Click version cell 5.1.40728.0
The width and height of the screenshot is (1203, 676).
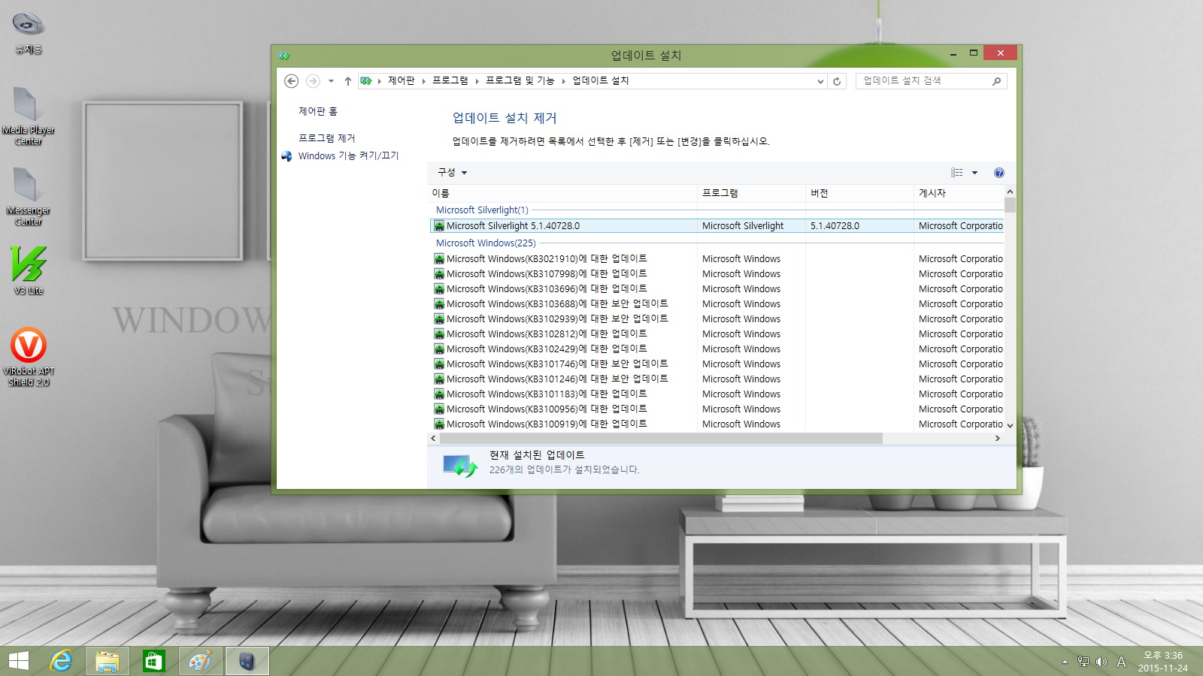point(835,226)
